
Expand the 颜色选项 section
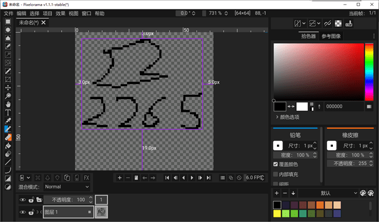(287, 117)
